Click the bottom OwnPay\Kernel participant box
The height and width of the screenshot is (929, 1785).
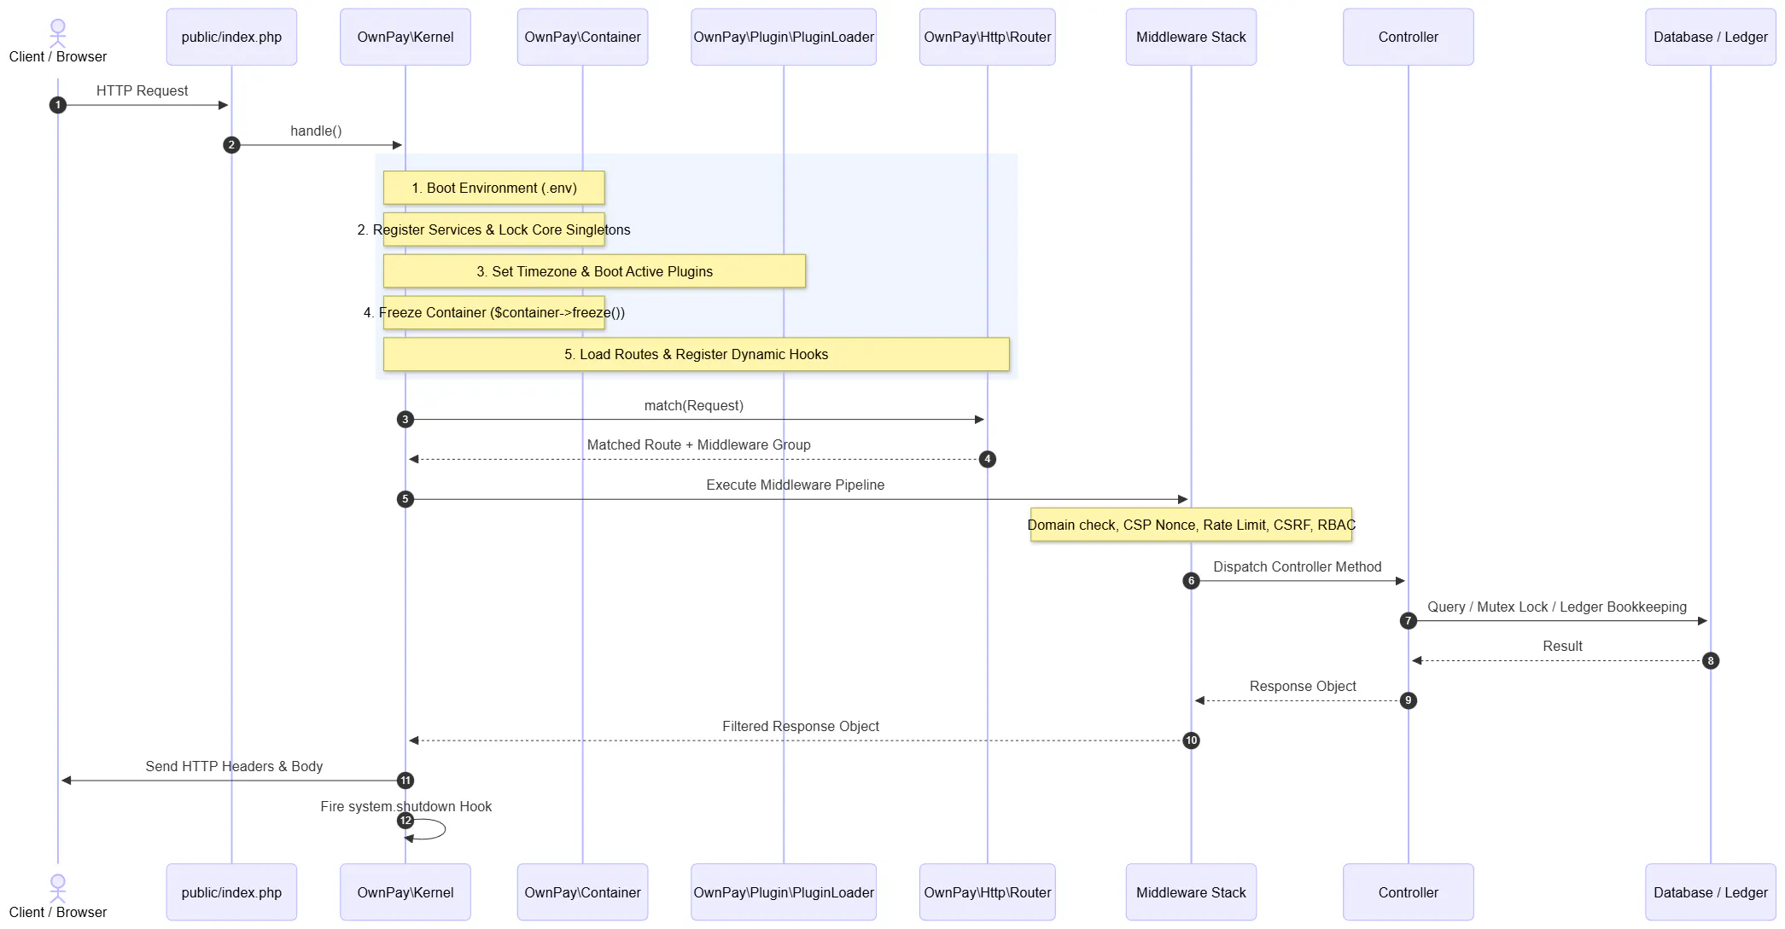point(405,892)
